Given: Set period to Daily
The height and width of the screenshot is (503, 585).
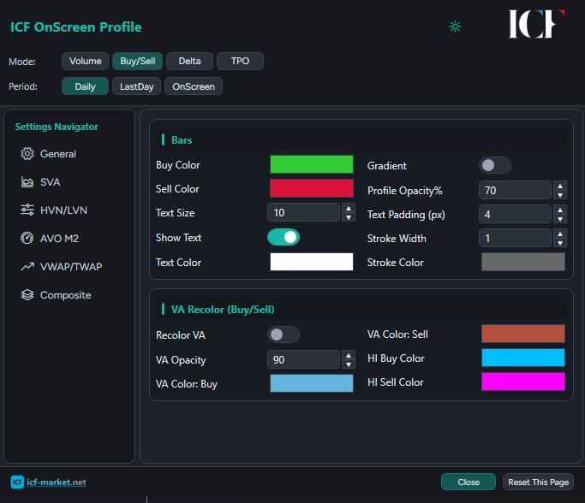Looking at the screenshot, I should 85,86.
